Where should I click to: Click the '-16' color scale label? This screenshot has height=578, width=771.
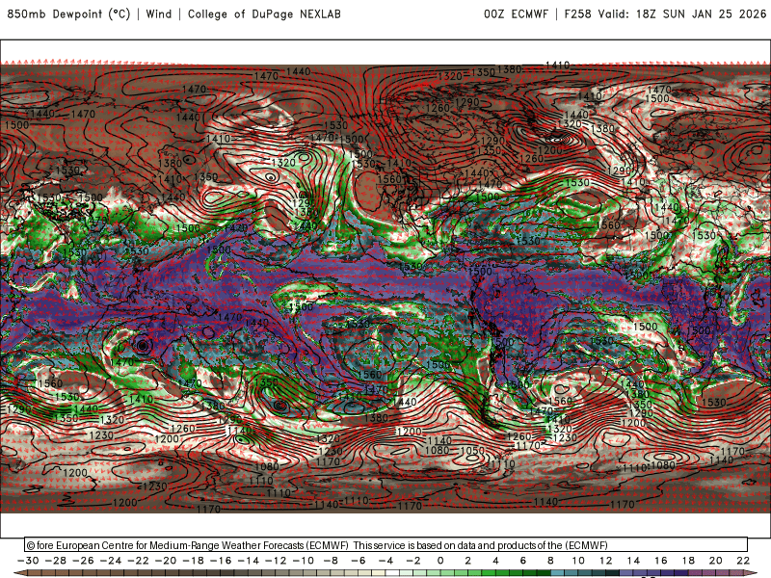tap(221, 561)
